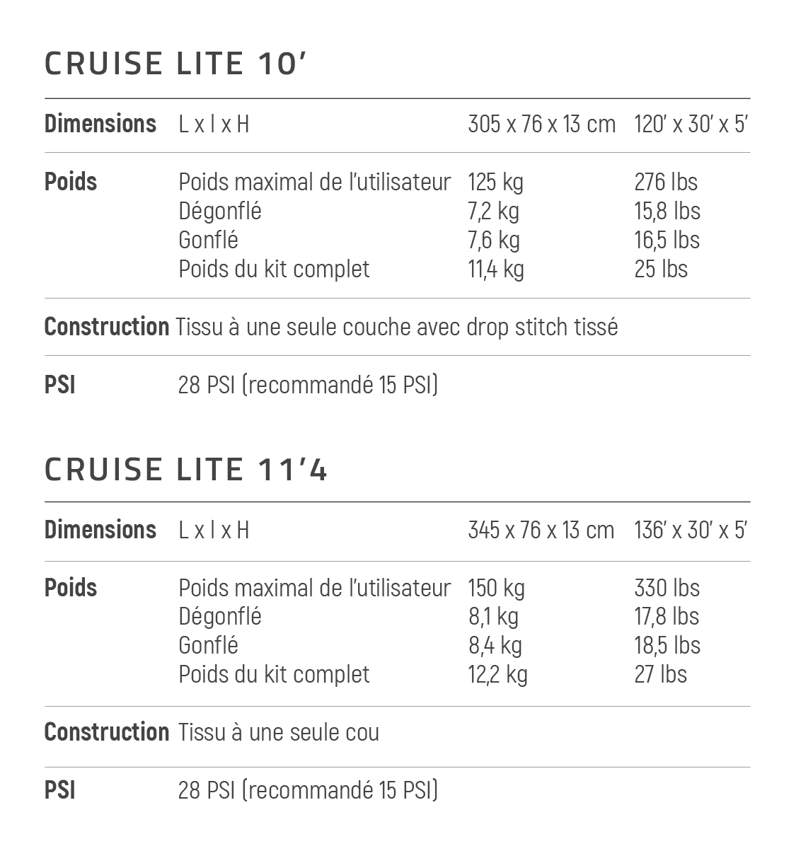This screenshot has width=796, height=863.
Task: Click the 8,1 kg deflated weight
Action: pos(493,617)
